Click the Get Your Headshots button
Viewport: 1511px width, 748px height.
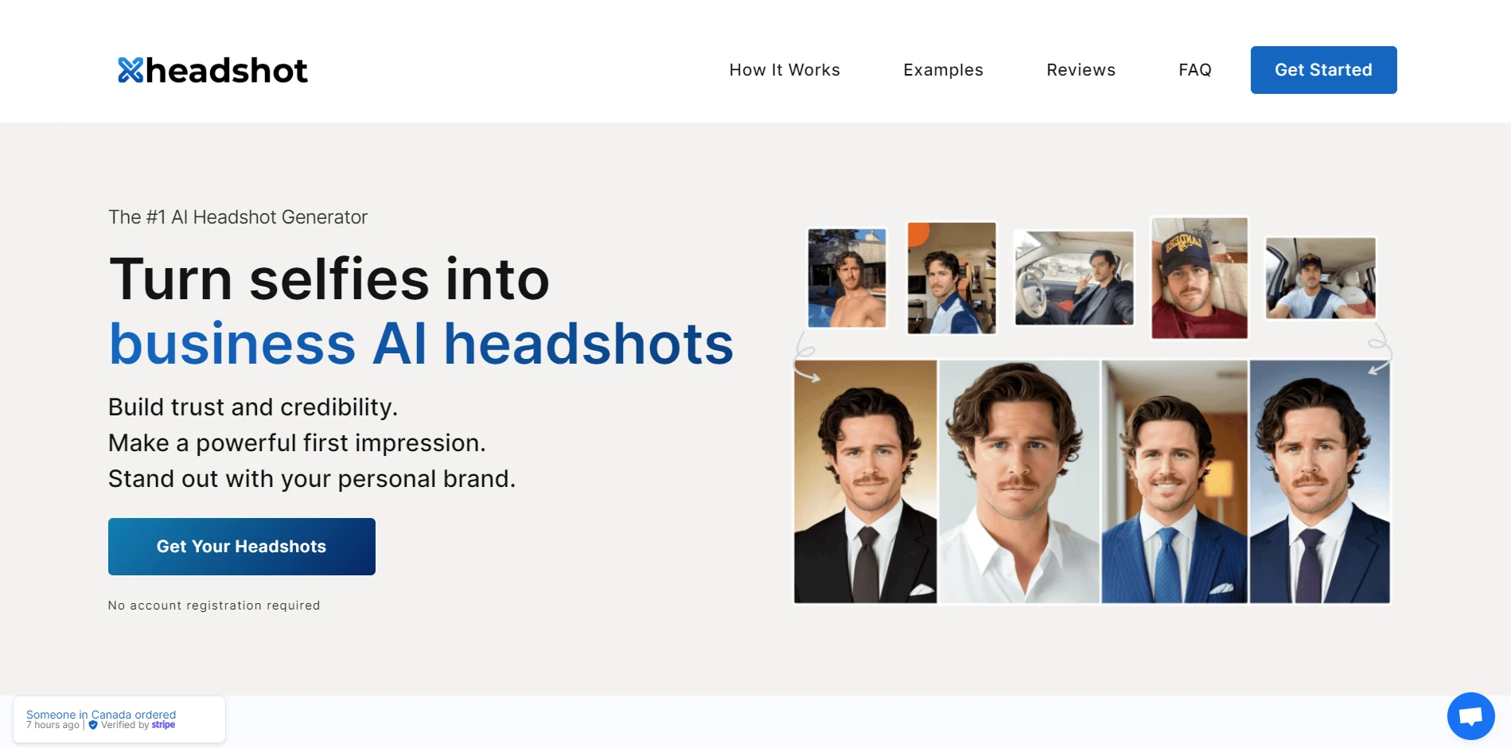[x=241, y=546]
